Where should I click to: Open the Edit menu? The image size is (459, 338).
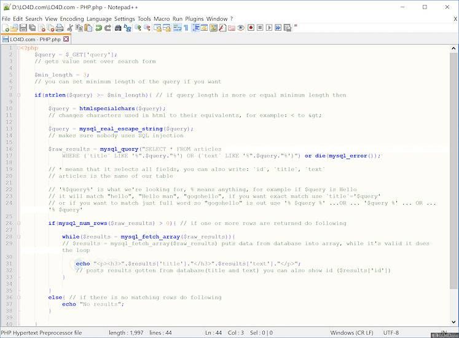(18, 19)
